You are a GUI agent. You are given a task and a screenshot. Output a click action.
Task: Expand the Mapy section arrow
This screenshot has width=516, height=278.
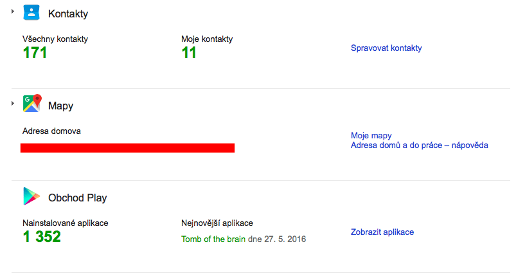tap(12, 104)
